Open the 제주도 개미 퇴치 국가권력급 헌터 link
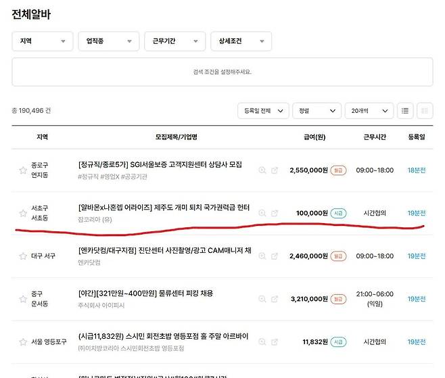The width and height of the screenshot is (445, 378). tap(164, 208)
